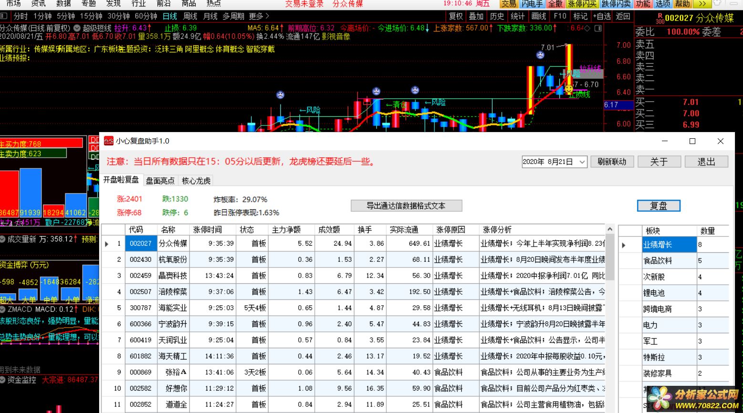The height and width of the screenshot is (413, 743).
Task: Switch chart to 60分钟 period
Action: point(146,16)
